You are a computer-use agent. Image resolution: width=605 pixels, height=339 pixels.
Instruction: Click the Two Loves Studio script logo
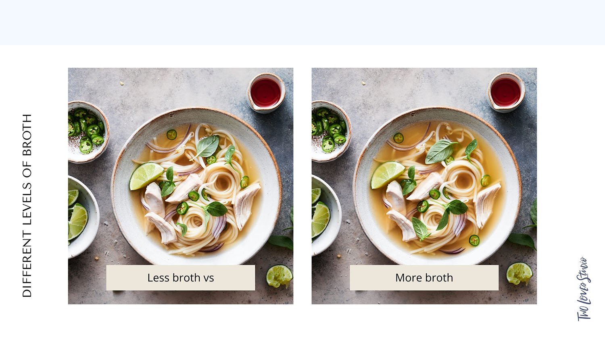click(584, 289)
